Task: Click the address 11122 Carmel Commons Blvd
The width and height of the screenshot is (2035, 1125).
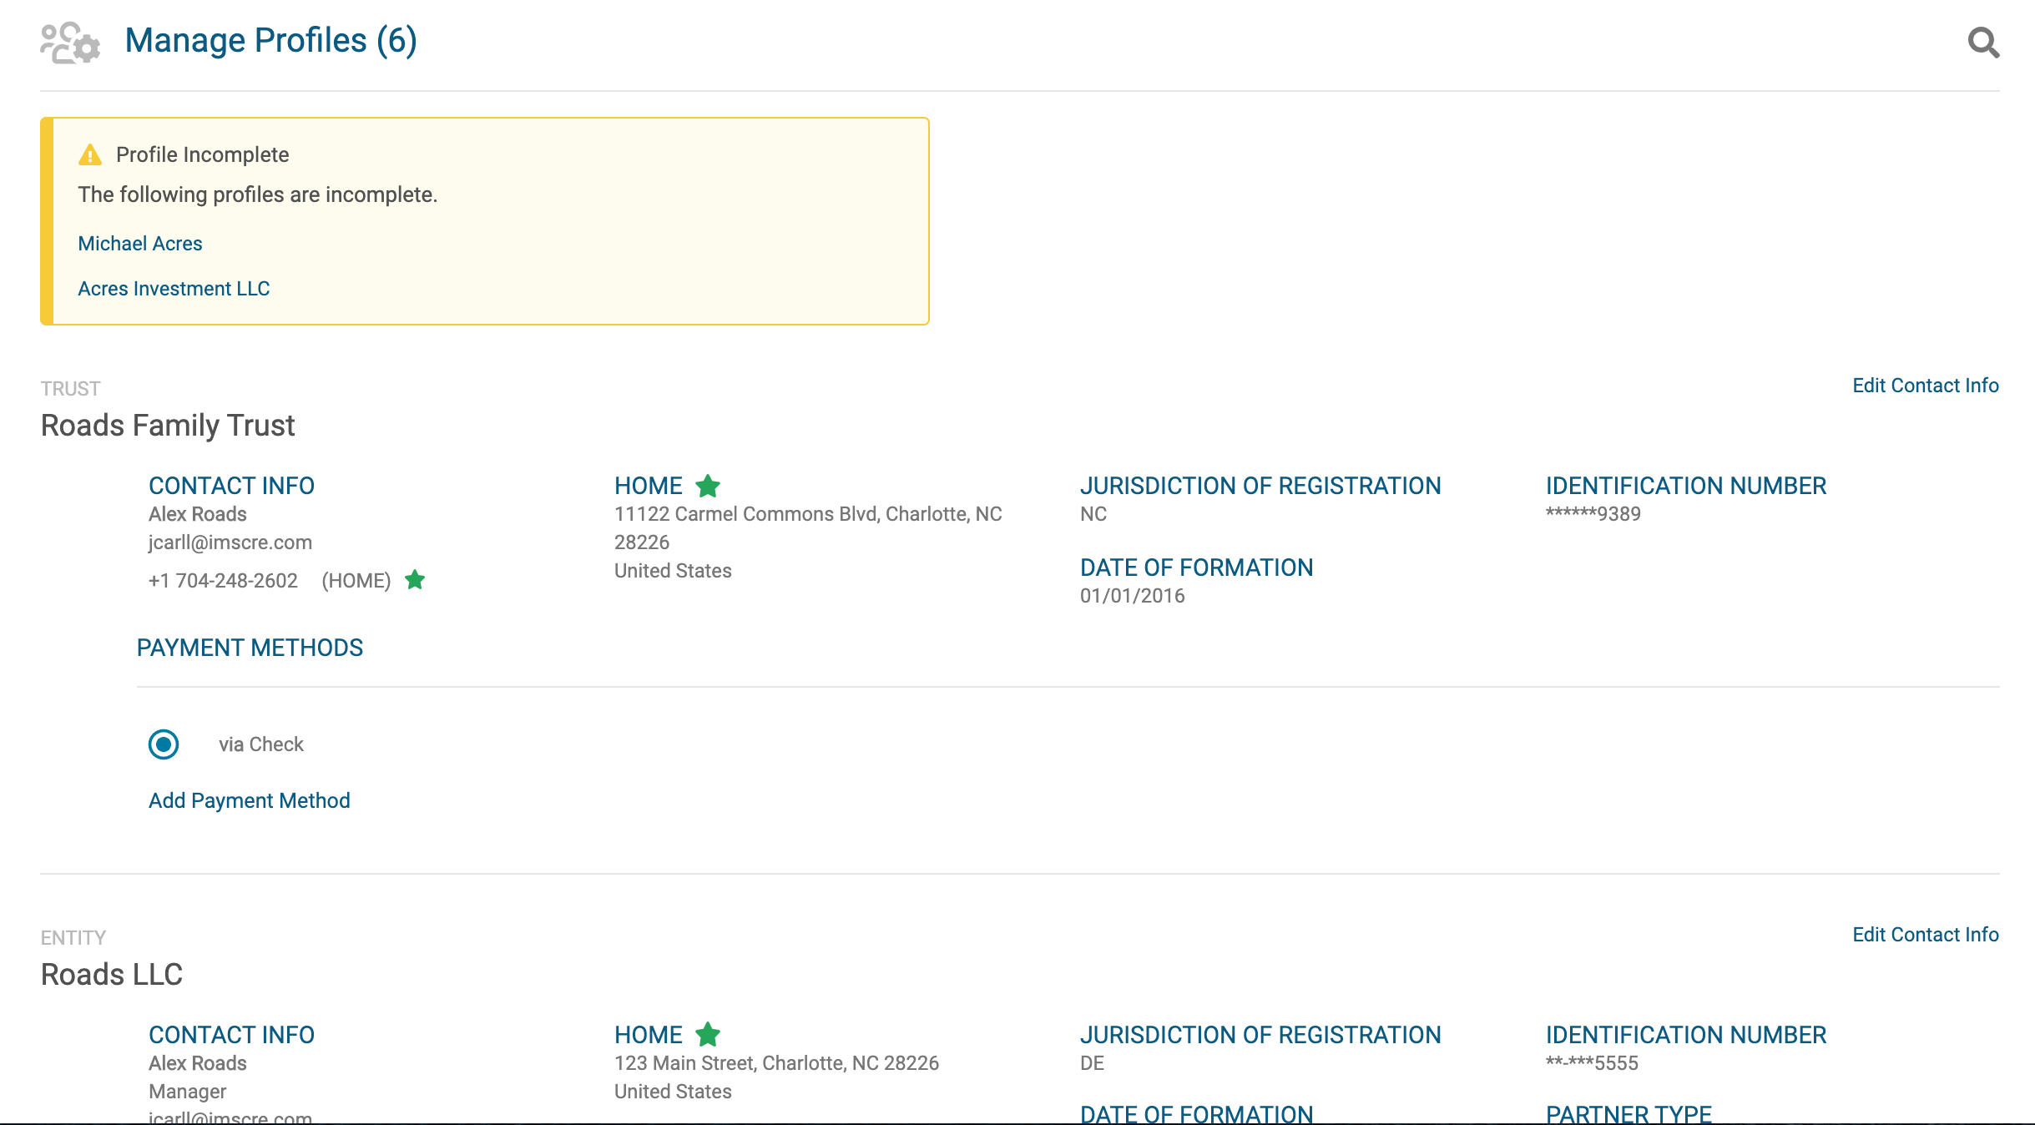Action: [x=808, y=528]
